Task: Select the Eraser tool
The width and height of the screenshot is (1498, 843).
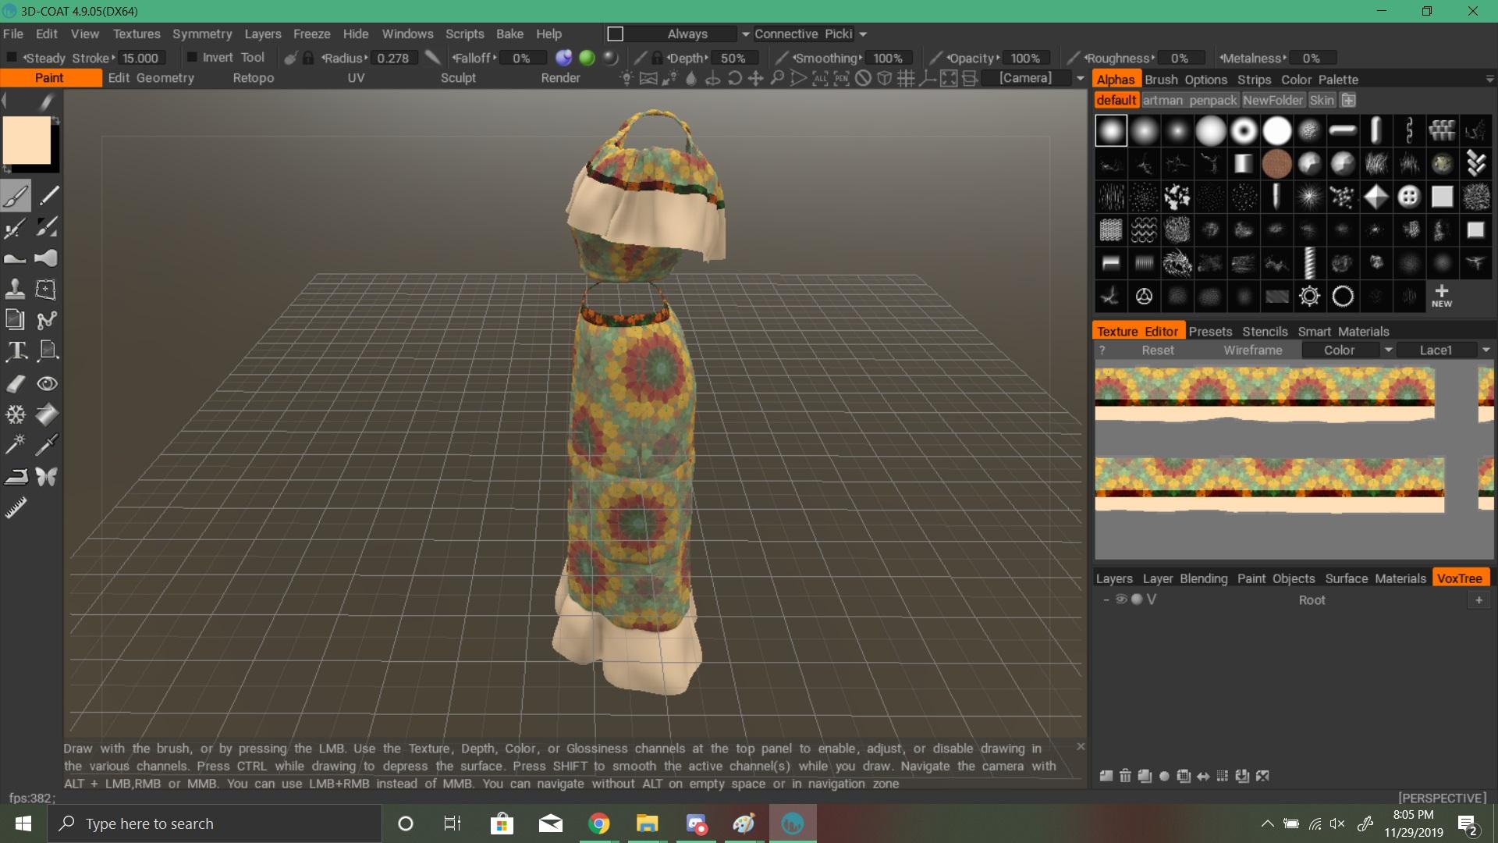Action: pyautogui.click(x=16, y=383)
